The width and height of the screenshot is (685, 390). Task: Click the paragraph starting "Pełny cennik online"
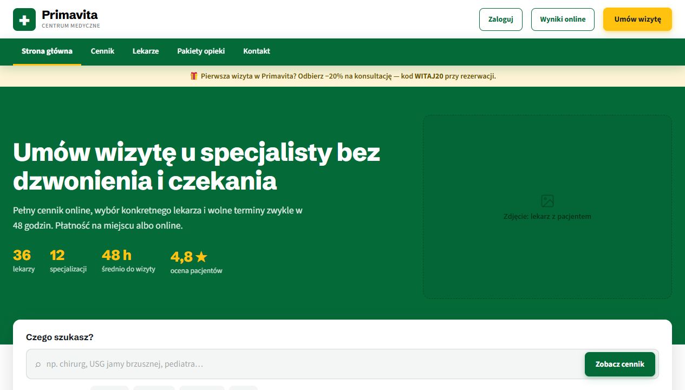pos(158,218)
